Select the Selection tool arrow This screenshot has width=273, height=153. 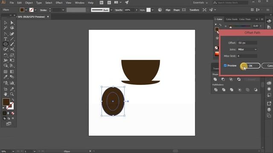pos(6,23)
